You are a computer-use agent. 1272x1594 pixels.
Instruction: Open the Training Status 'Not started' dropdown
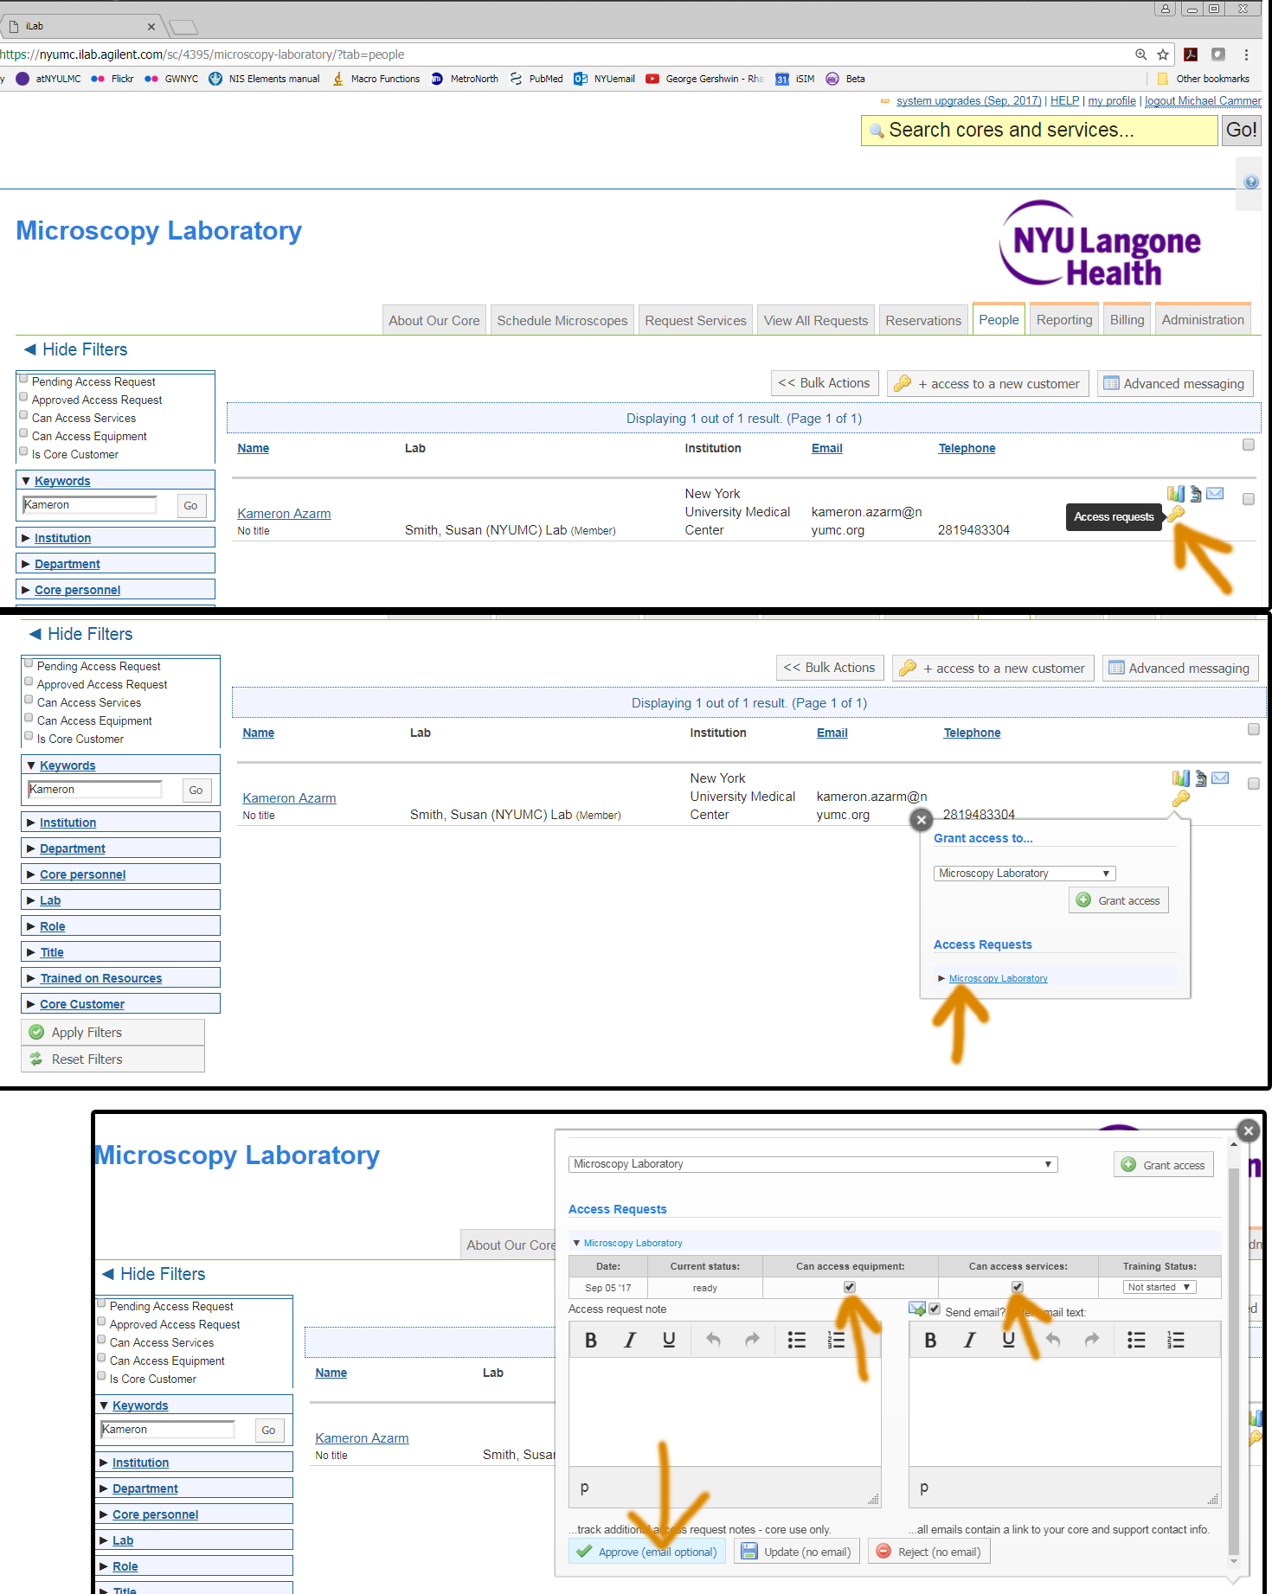(1160, 1287)
